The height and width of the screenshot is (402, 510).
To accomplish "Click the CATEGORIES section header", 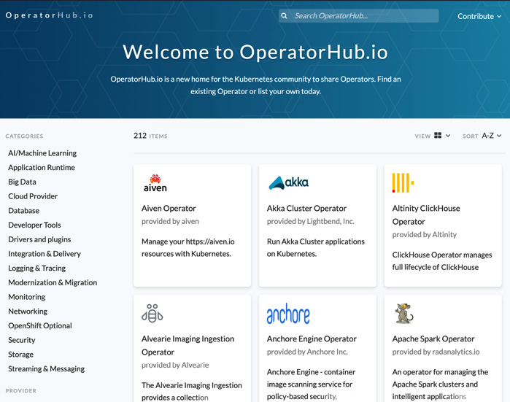I will click(24, 136).
